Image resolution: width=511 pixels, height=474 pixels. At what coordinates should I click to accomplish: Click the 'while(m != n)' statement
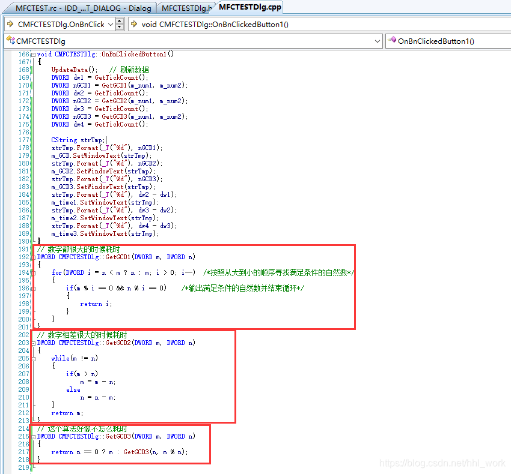[x=75, y=359]
